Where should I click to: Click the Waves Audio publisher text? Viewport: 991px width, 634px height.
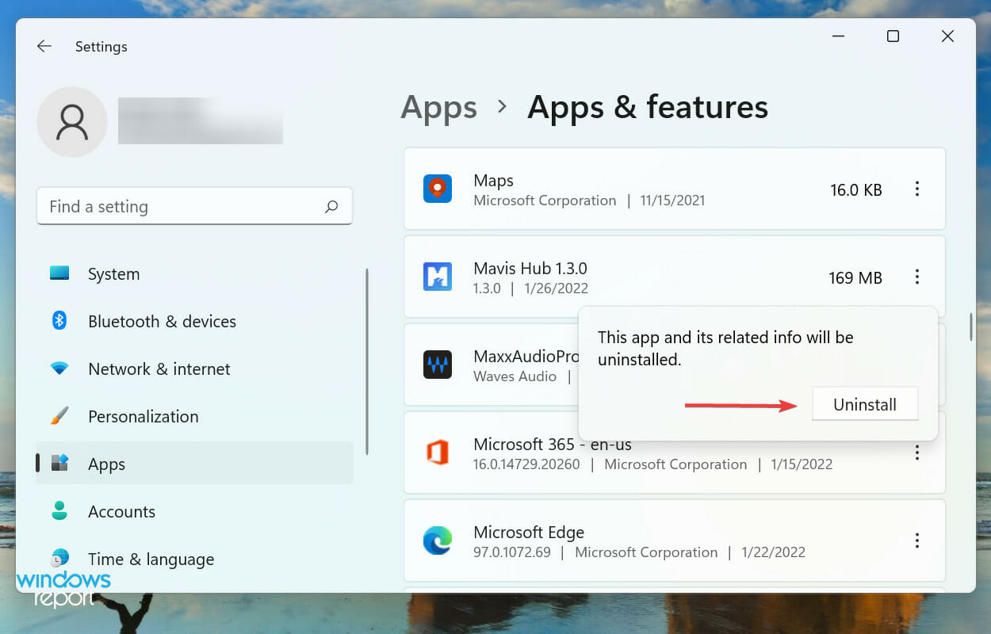coord(515,376)
